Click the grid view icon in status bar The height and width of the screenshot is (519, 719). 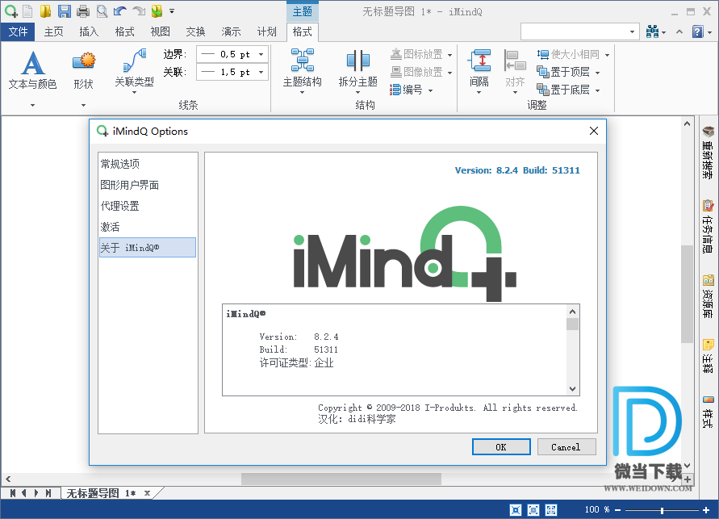tap(551, 510)
